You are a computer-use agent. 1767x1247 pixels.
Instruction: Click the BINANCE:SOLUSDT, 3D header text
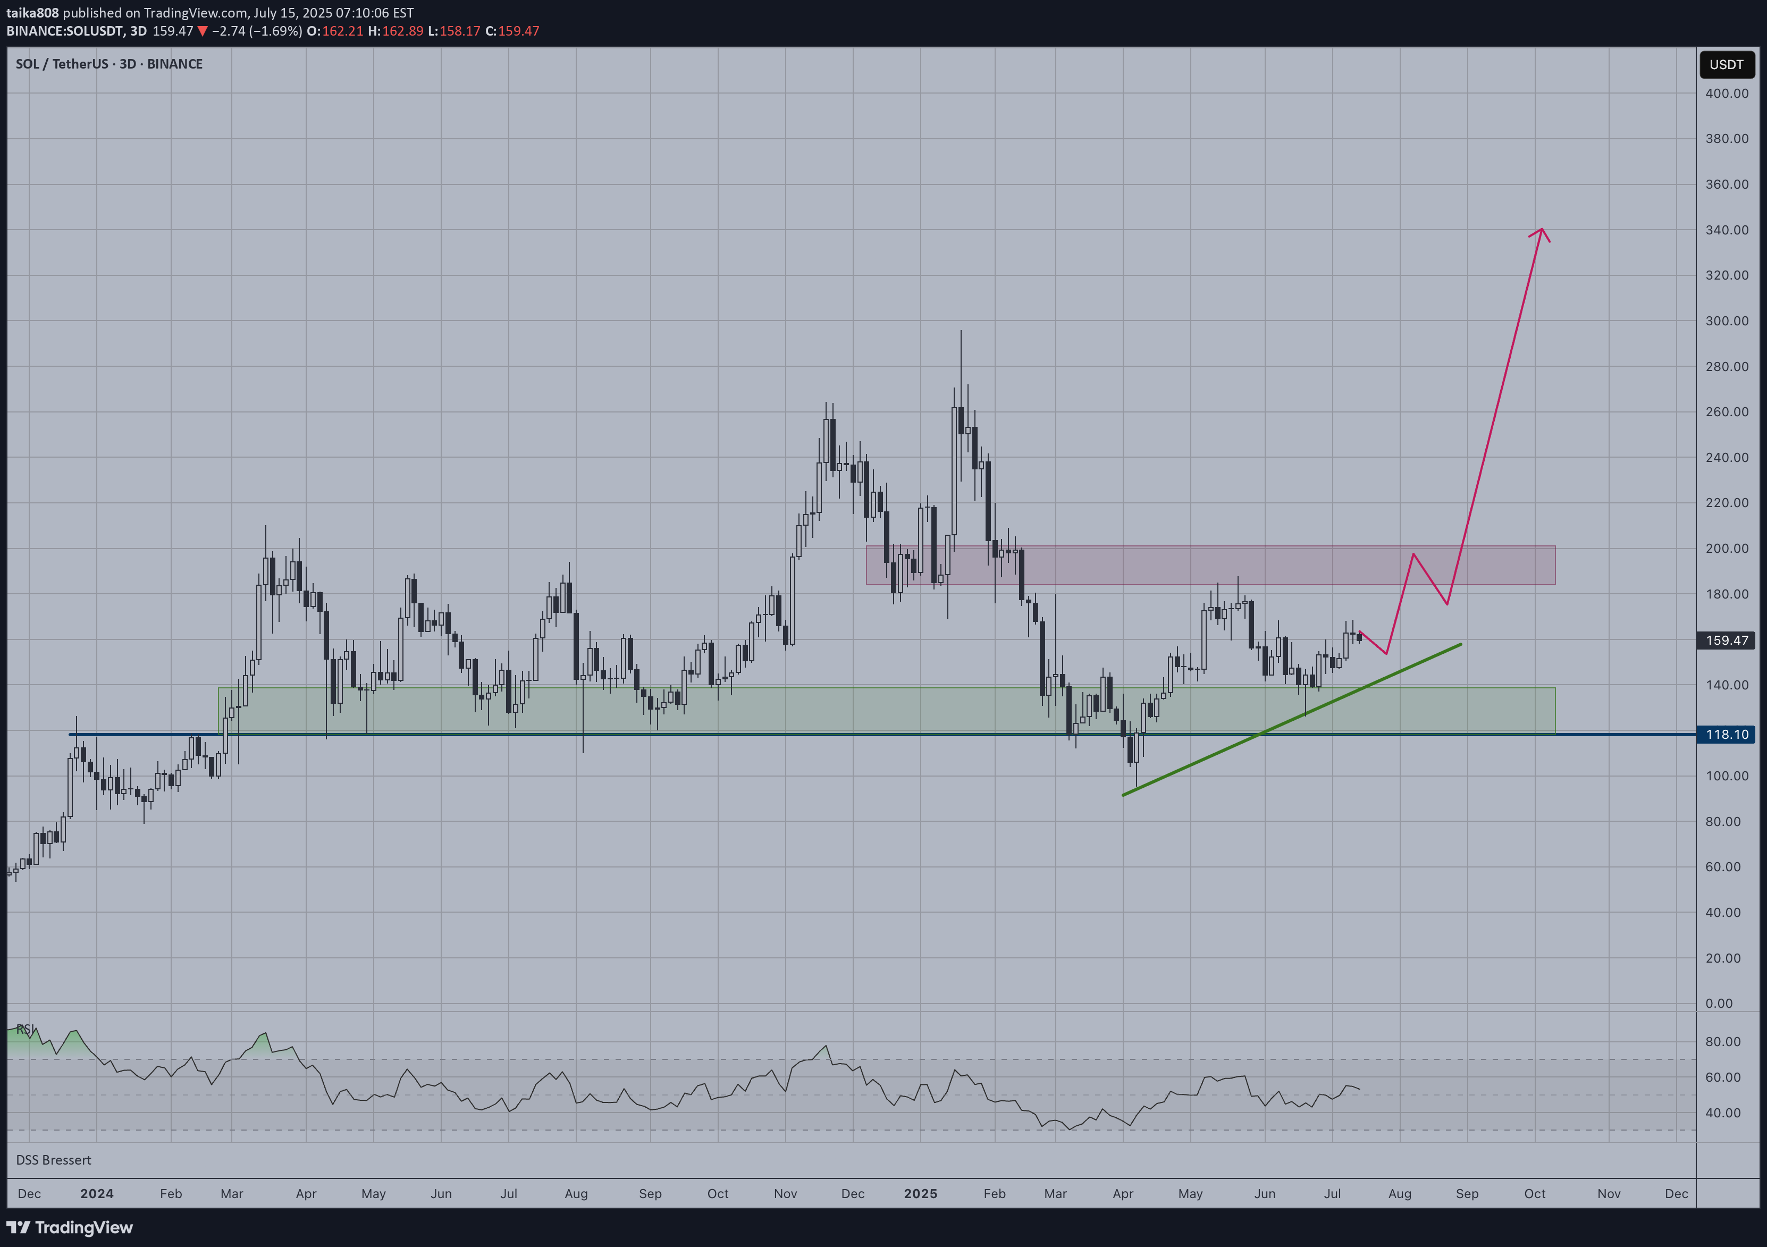pos(76,31)
